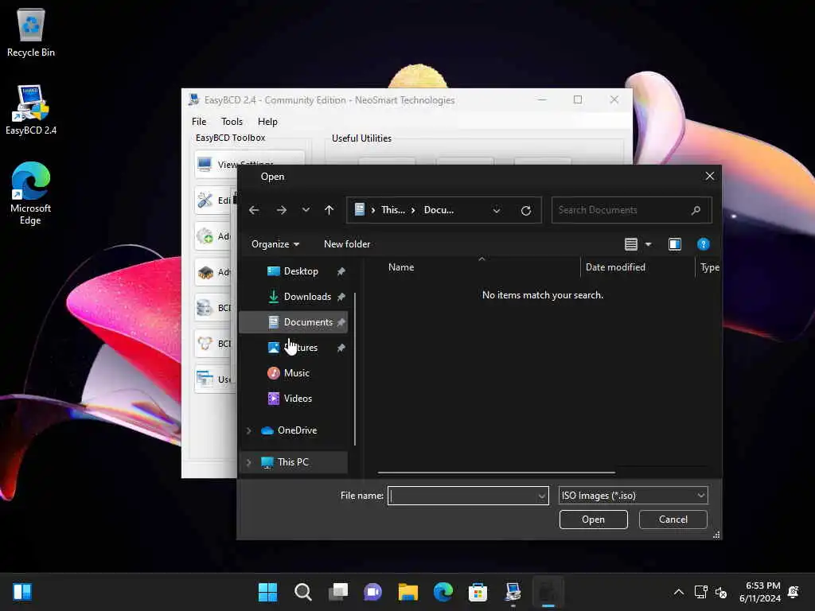Click 'Docu...' in address breadcrumb

point(439,210)
